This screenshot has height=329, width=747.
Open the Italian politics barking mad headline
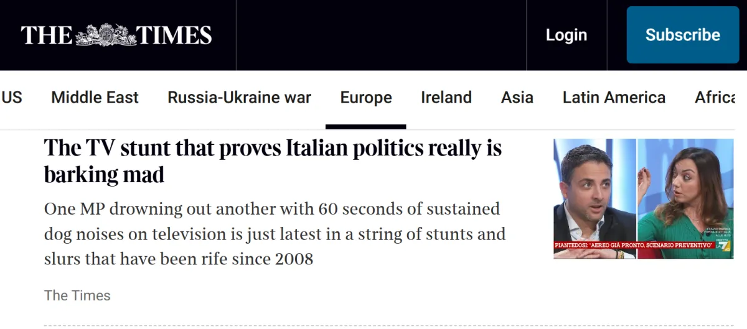point(273,161)
